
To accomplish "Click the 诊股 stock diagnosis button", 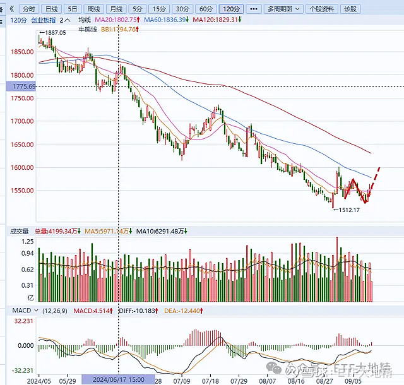I will point(349,9).
